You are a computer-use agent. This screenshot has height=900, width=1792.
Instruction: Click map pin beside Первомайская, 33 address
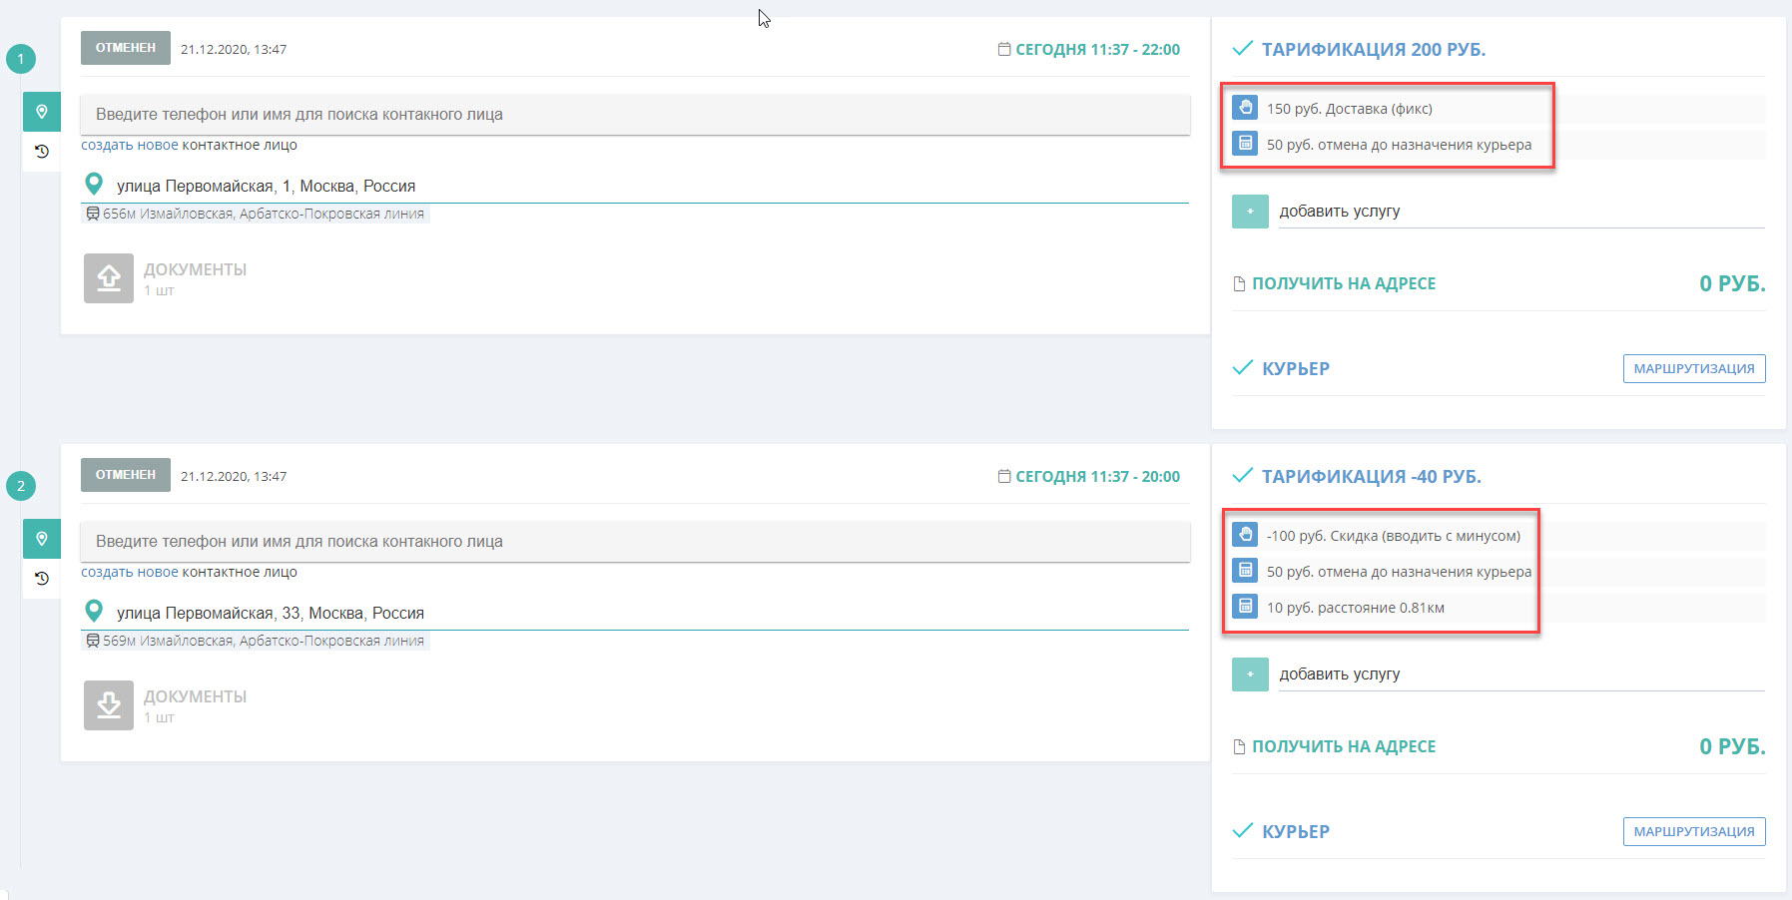click(94, 612)
